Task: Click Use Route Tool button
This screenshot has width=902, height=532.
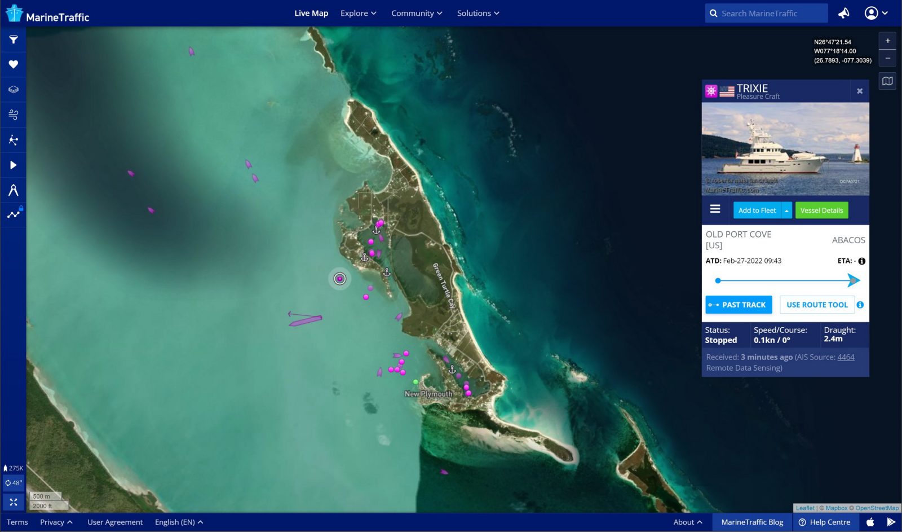Action: click(x=817, y=305)
